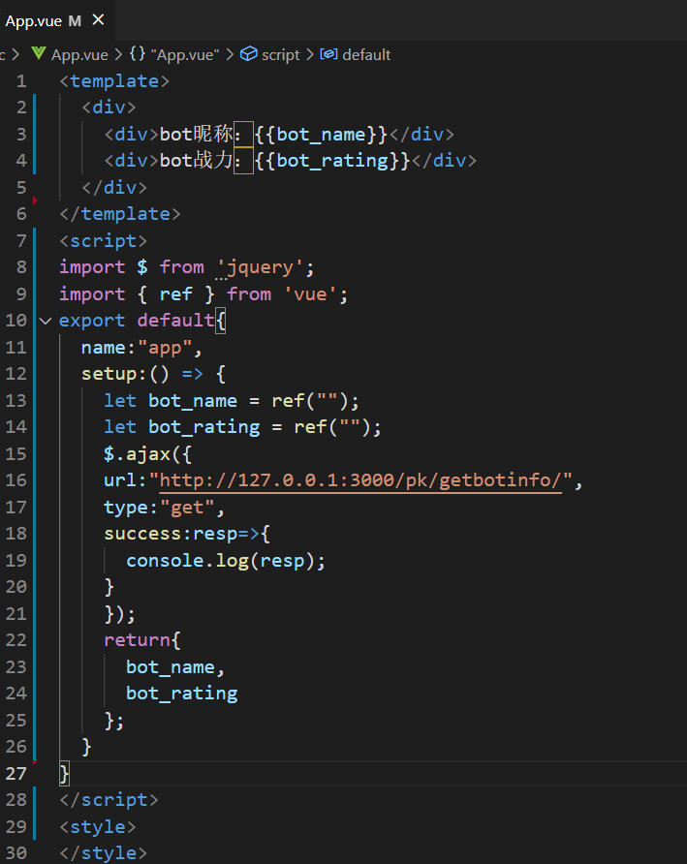Click line number 15 in the gutter
Screen dimensions: 687x864
coord(16,453)
